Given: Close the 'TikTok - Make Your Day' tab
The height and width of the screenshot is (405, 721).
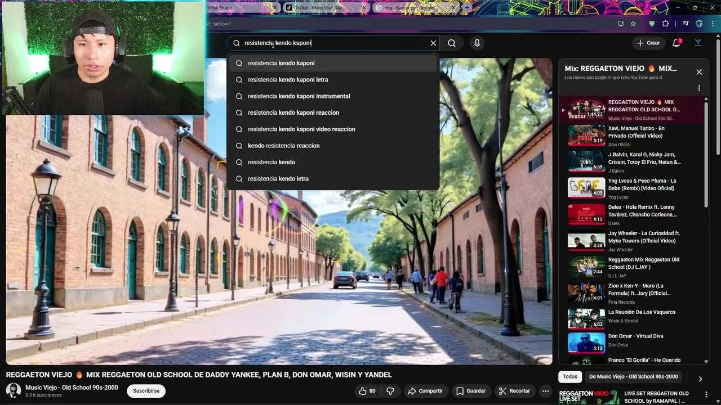Looking at the screenshot, I should 364,7.
